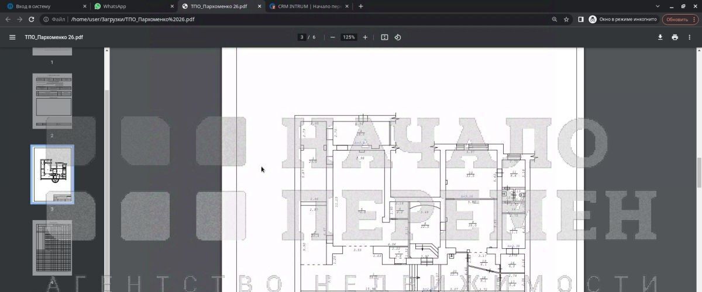The height and width of the screenshot is (292, 702).
Task: Rotate the PDF counterclockwise
Action: 398,37
